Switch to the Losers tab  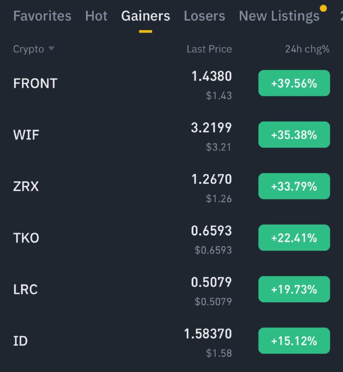pos(204,16)
